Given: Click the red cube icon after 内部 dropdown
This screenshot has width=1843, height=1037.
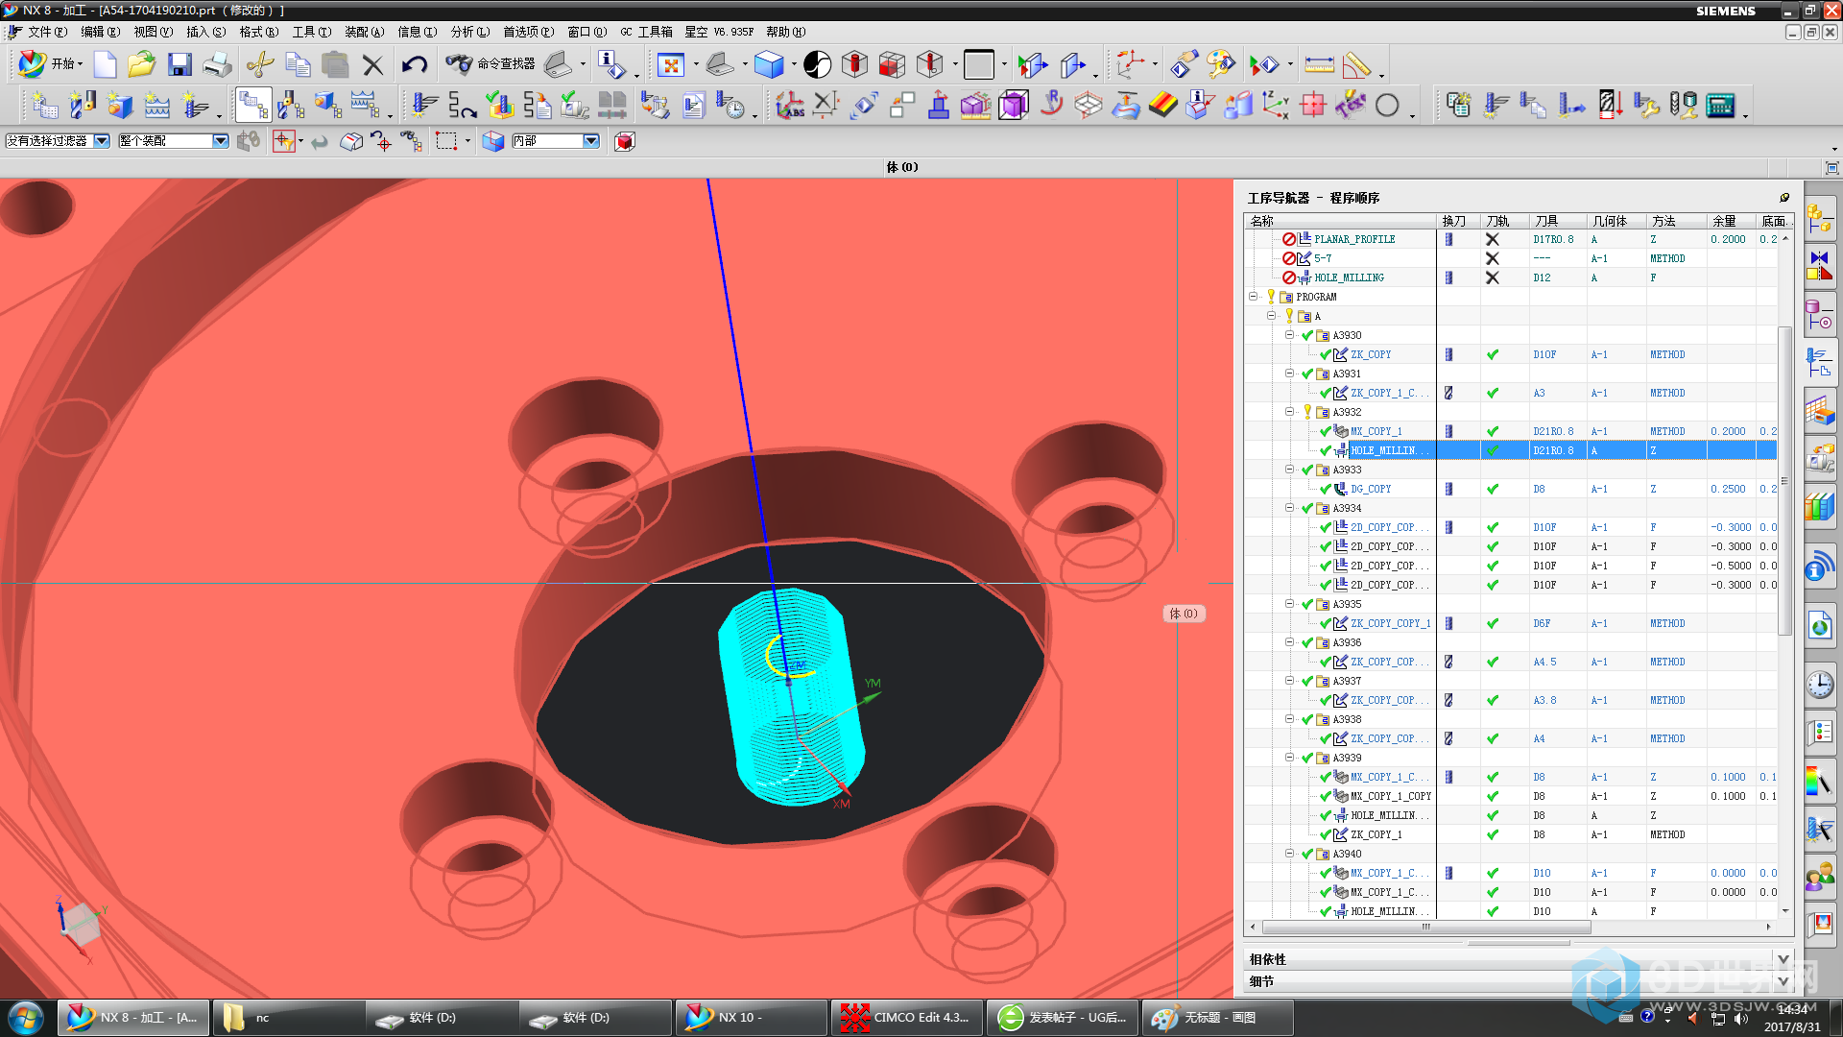Looking at the screenshot, I should pos(624,141).
